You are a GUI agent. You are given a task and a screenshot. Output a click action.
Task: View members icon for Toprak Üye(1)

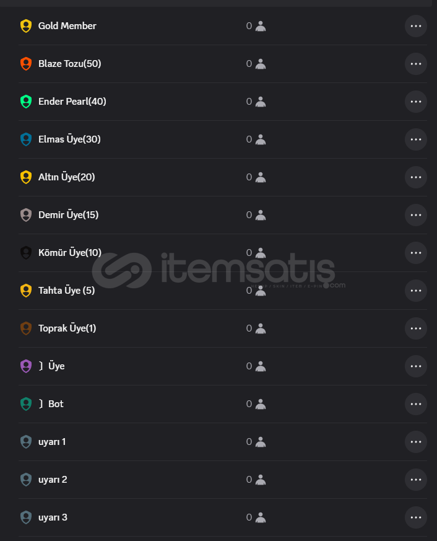261,328
